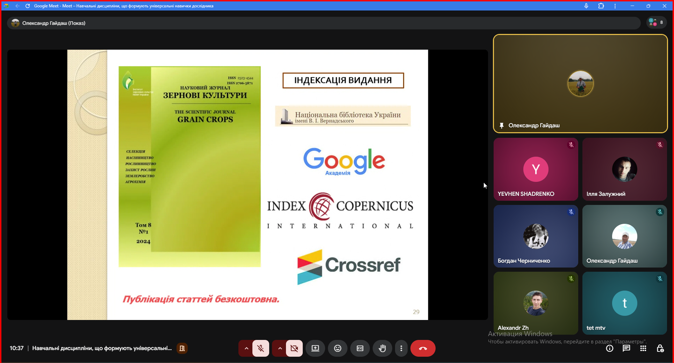Image resolution: width=674 pixels, height=363 pixels.
Task: Click the muted mic icon on Ілля Залужний tile
Action: coord(660,145)
